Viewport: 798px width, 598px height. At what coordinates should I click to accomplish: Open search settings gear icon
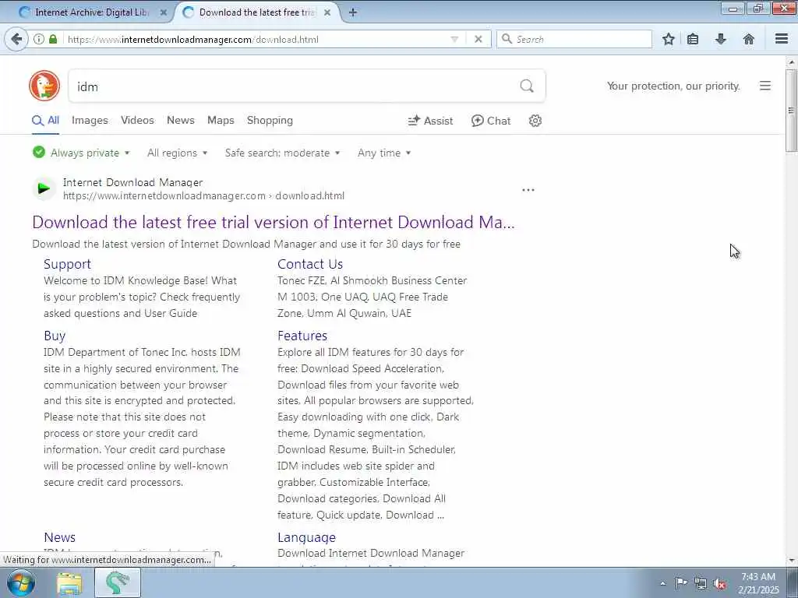point(535,121)
